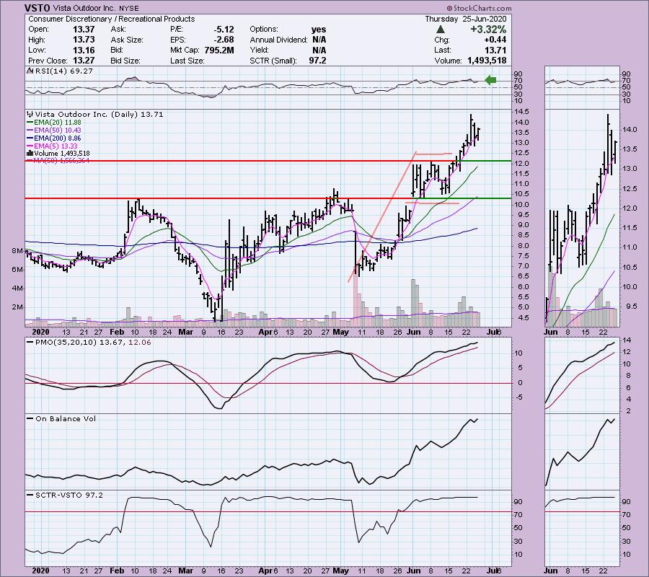This screenshot has width=649, height=577.
Task: Click the RSI(14) panel chart-type icon
Action: [x=30, y=71]
